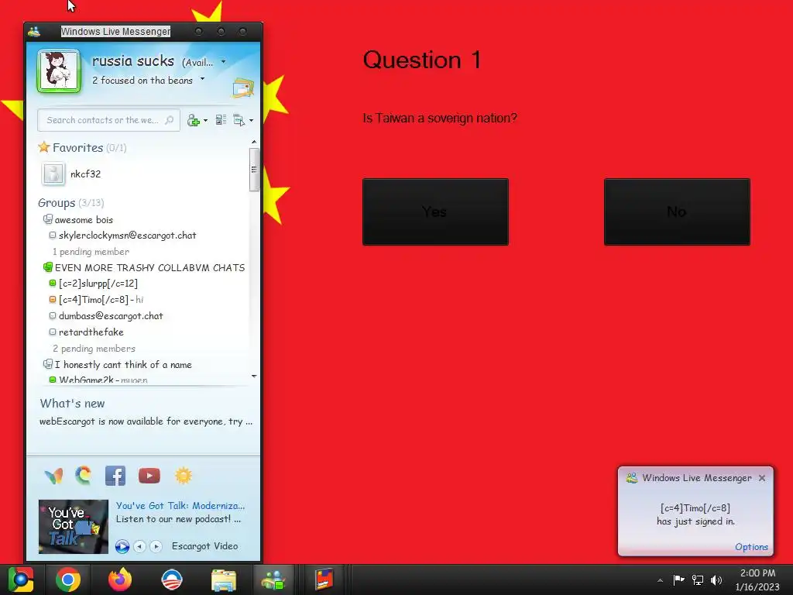Image resolution: width=793 pixels, height=595 pixels.
Task: Select contact retardthefake
Action: (x=91, y=332)
